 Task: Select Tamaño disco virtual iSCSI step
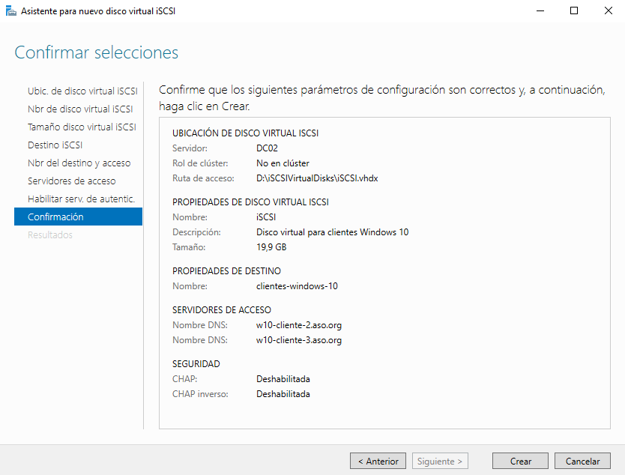pos(82,127)
